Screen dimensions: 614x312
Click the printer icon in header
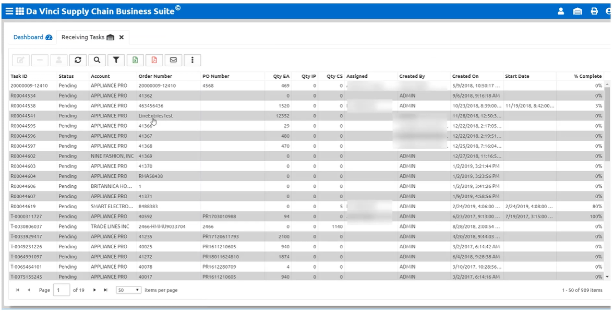click(x=594, y=11)
